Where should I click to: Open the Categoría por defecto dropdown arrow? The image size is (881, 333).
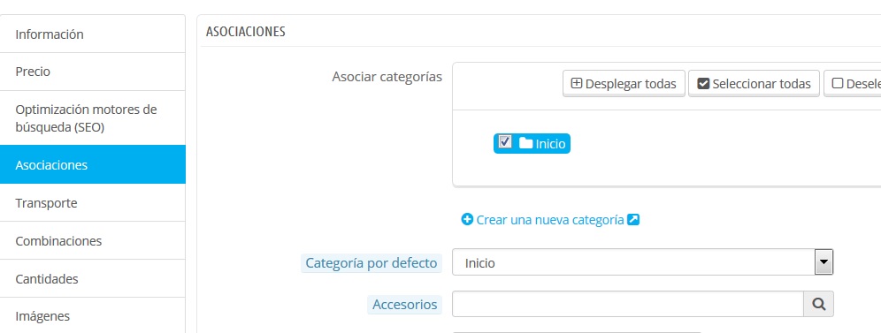824,261
